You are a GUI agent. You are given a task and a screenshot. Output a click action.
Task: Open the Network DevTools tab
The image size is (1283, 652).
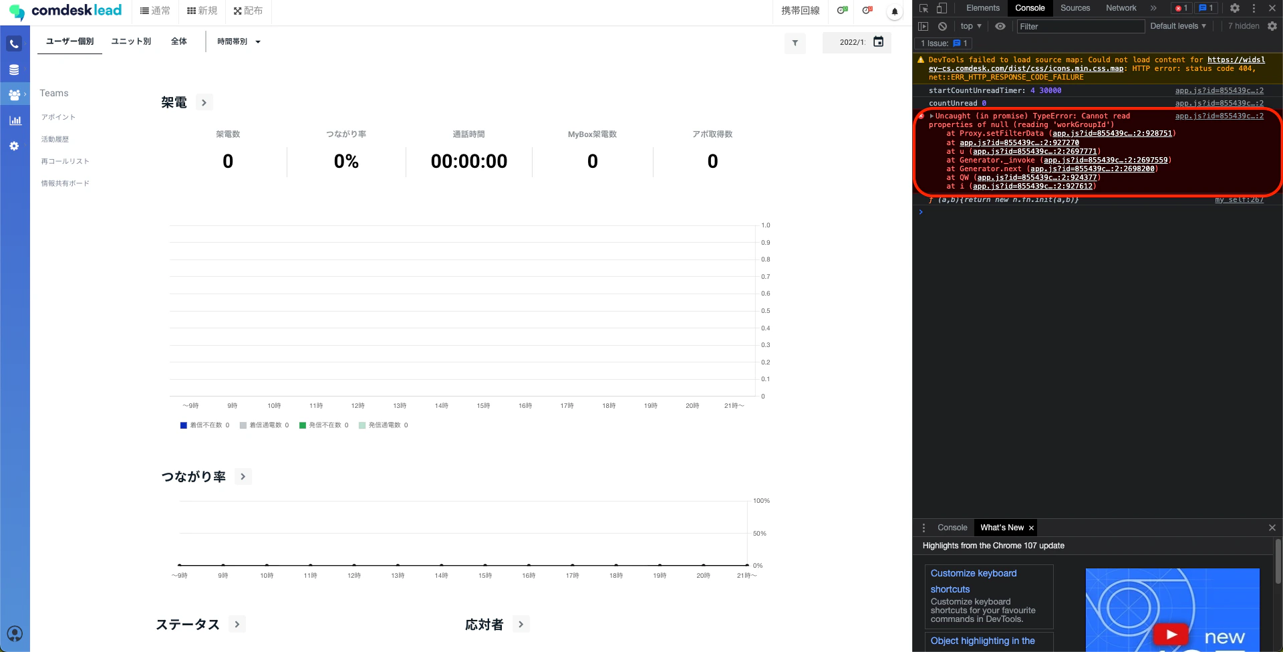1121,8
